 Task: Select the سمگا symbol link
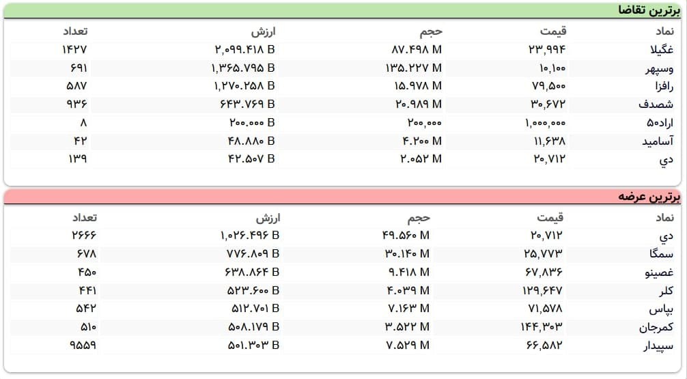tap(662, 254)
